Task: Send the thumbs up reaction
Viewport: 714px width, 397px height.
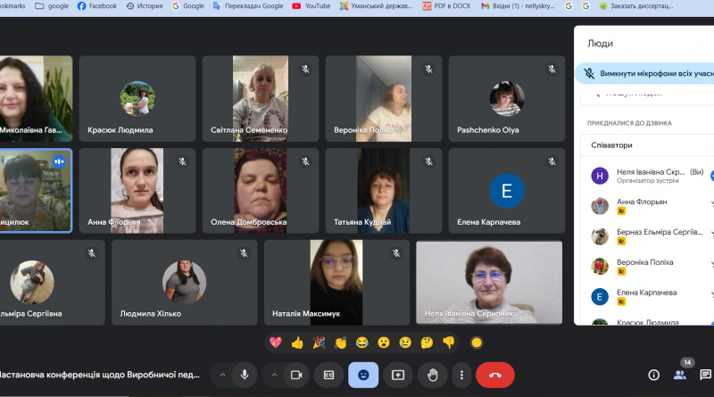Action: (x=297, y=343)
